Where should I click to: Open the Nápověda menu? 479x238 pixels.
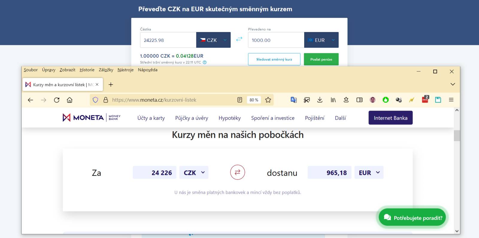coord(148,70)
